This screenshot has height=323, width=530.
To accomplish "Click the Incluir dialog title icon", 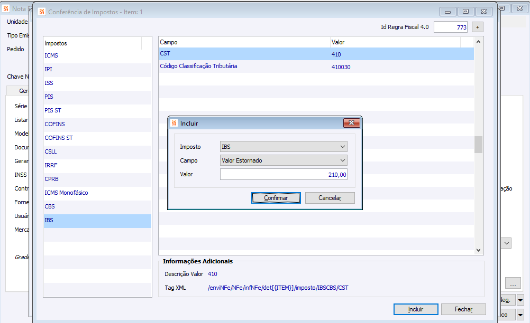I will (174, 123).
